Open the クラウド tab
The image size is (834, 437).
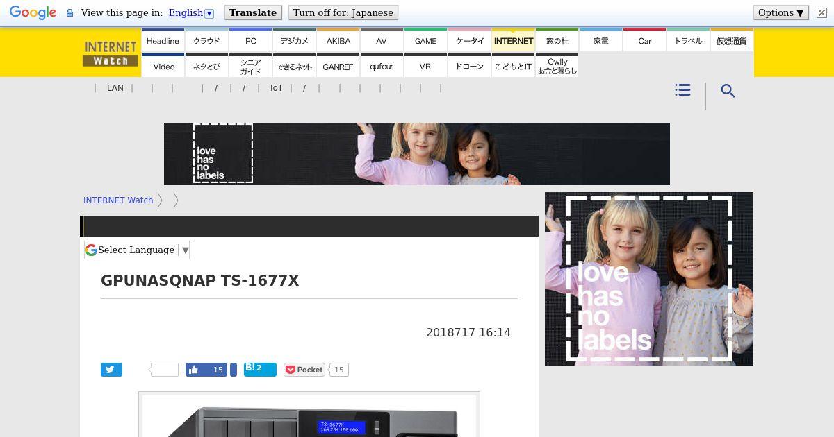point(206,41)
